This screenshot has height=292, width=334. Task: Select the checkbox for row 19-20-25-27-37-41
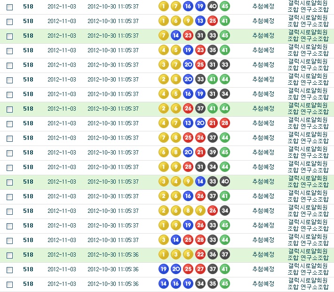click(9, 270)
